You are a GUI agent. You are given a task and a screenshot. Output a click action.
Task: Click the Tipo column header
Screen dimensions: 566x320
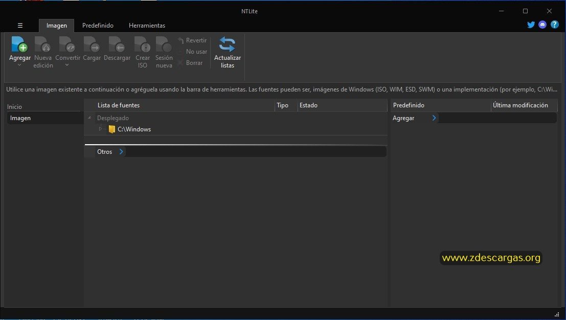click(x=282, y=105)
